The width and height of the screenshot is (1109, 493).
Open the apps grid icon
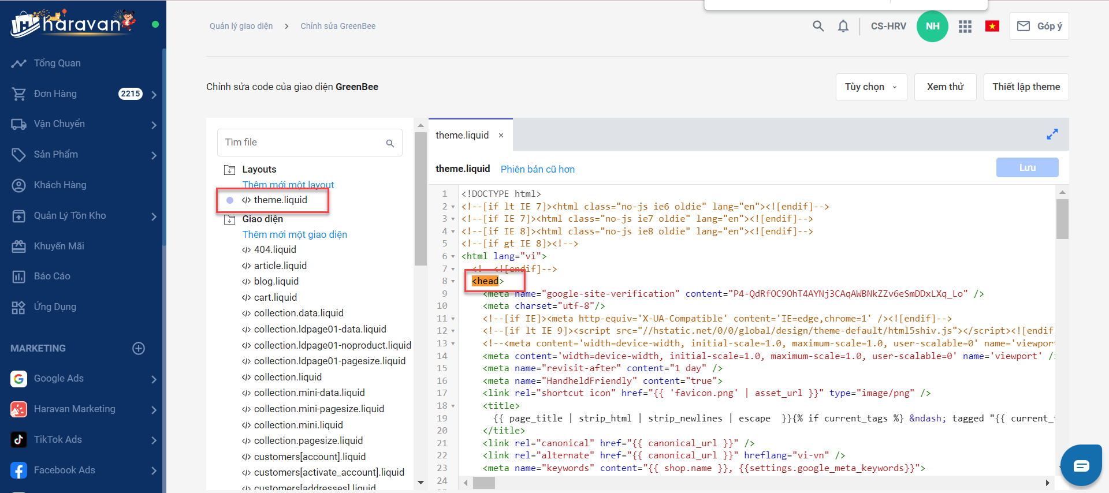(x=965, y=27)
